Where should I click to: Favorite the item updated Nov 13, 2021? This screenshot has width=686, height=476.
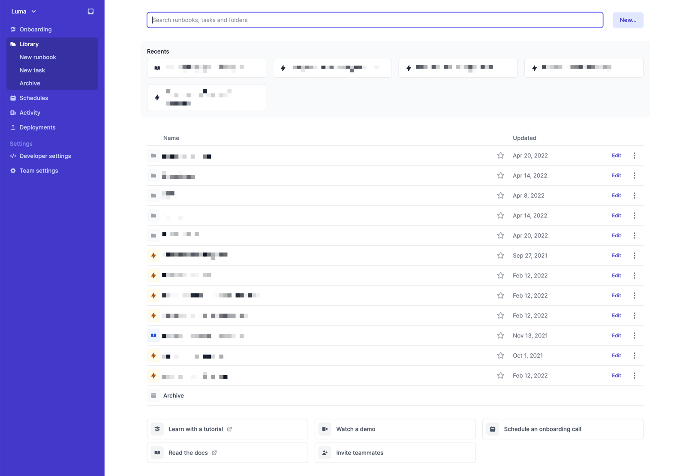pos(500,336)
